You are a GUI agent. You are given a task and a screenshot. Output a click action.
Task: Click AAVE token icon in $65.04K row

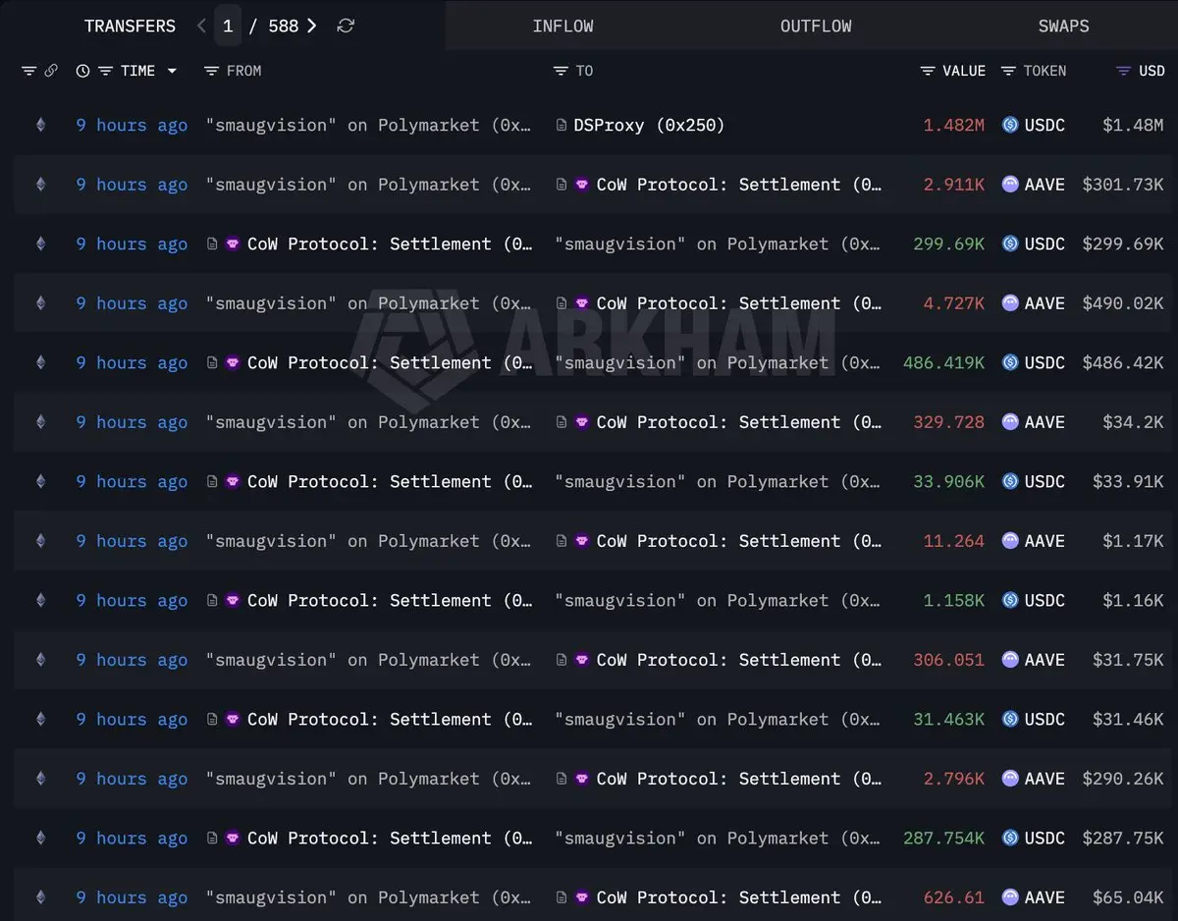tap(1010, 897)
